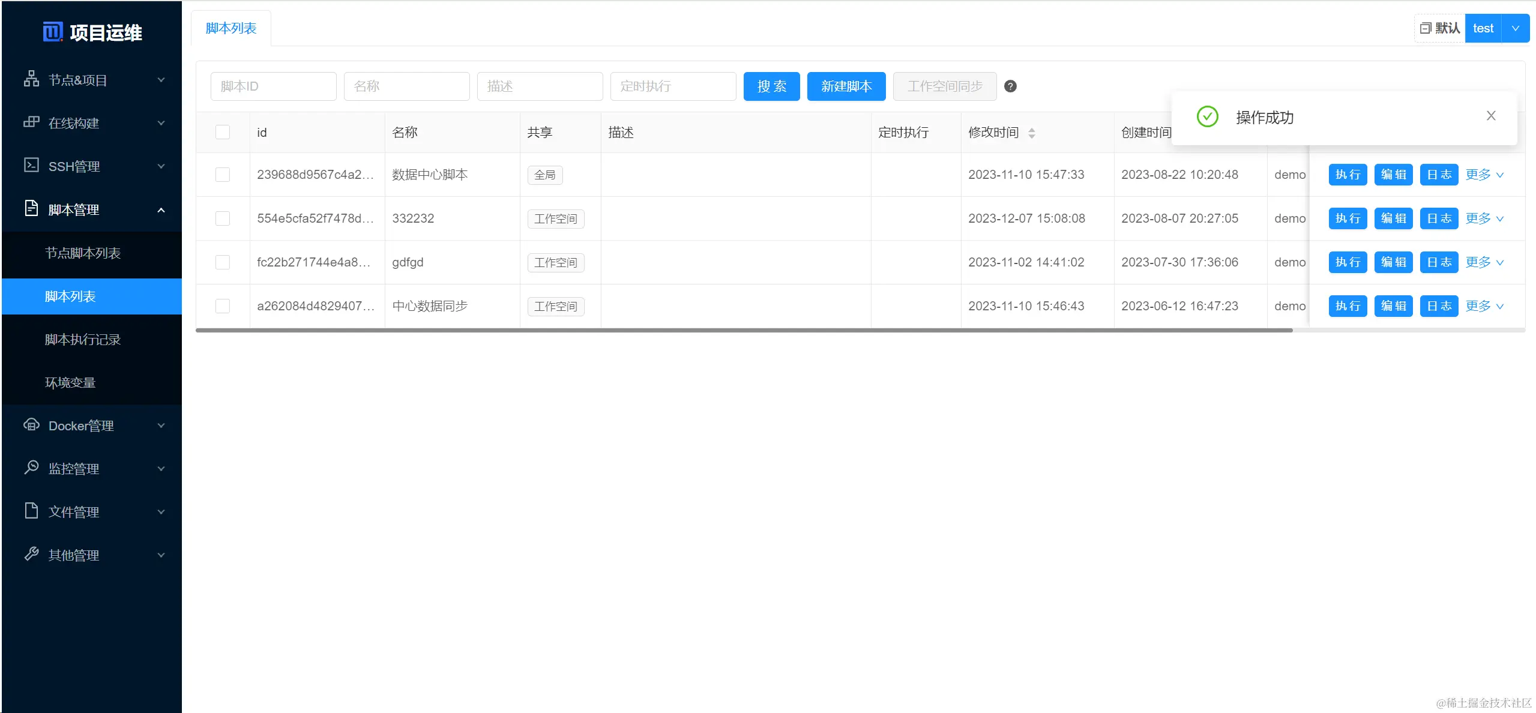
Task: Click the green success check icon
Action: click(x=1208, y=116)
